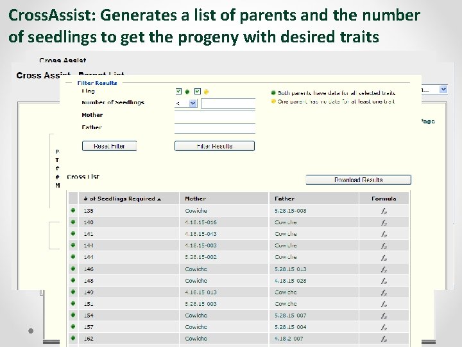
Task: Click the Number of Seedlings input field
Action: [x=228, y=103]
